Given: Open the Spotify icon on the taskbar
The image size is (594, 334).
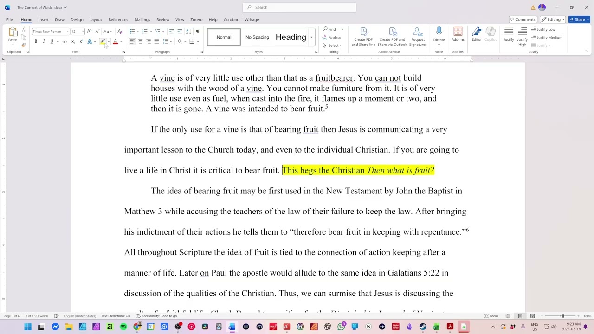Looking at the screenshot, I should [x=123, y=327].
